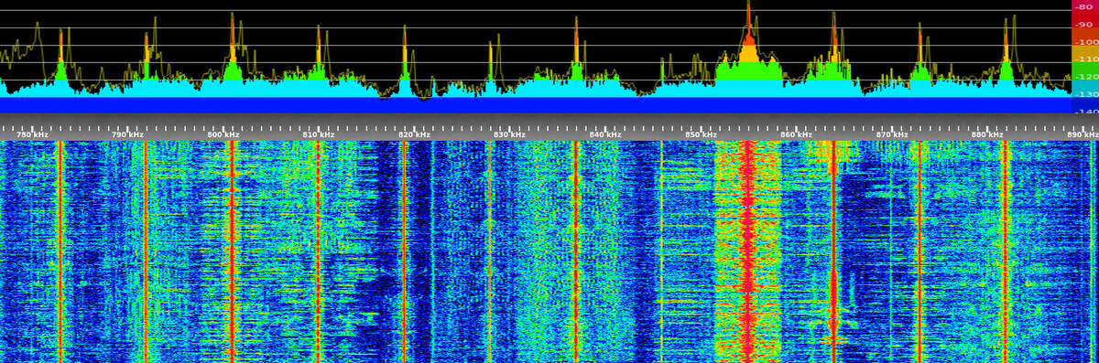Tune to the 880 kHz scale marking
1099x363 pixels.
pyautogui.click(x=987, y=134)
